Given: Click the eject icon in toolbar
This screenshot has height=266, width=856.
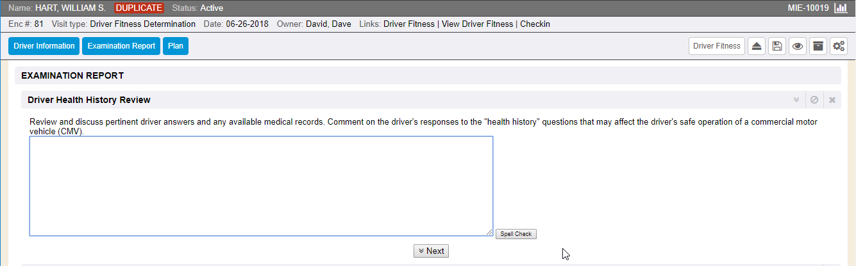Looking at the screenshot, I should [757, 46].
